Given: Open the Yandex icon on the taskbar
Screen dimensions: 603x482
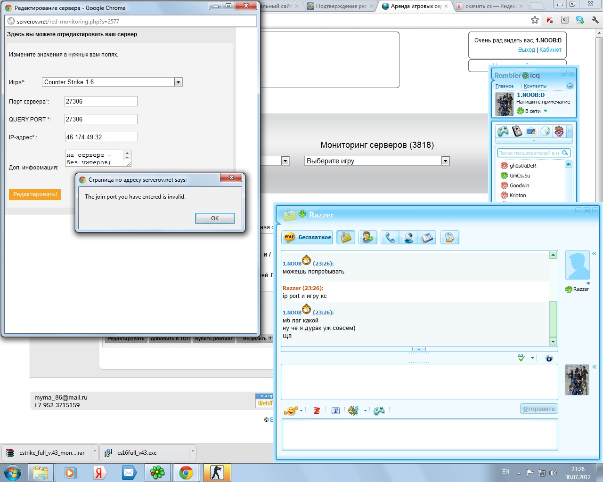Looking at the screenshot, I should point(99,473).
